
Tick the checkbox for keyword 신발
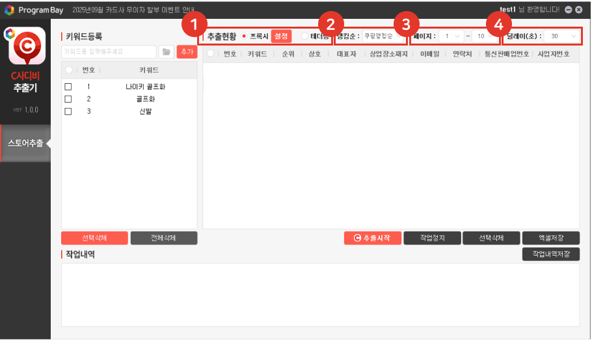coord(68,111)
